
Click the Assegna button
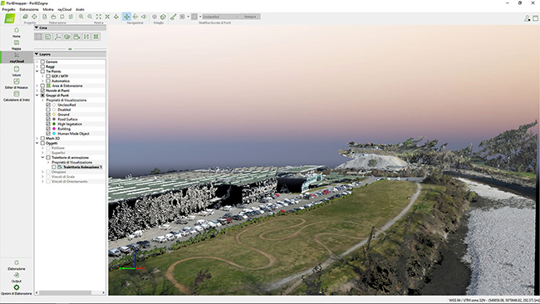250,17
